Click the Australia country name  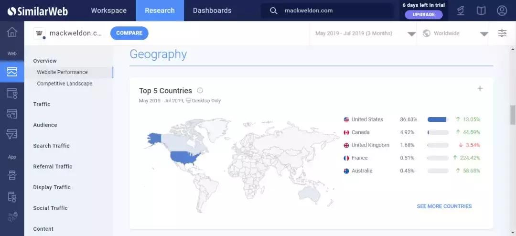[362, 171]
